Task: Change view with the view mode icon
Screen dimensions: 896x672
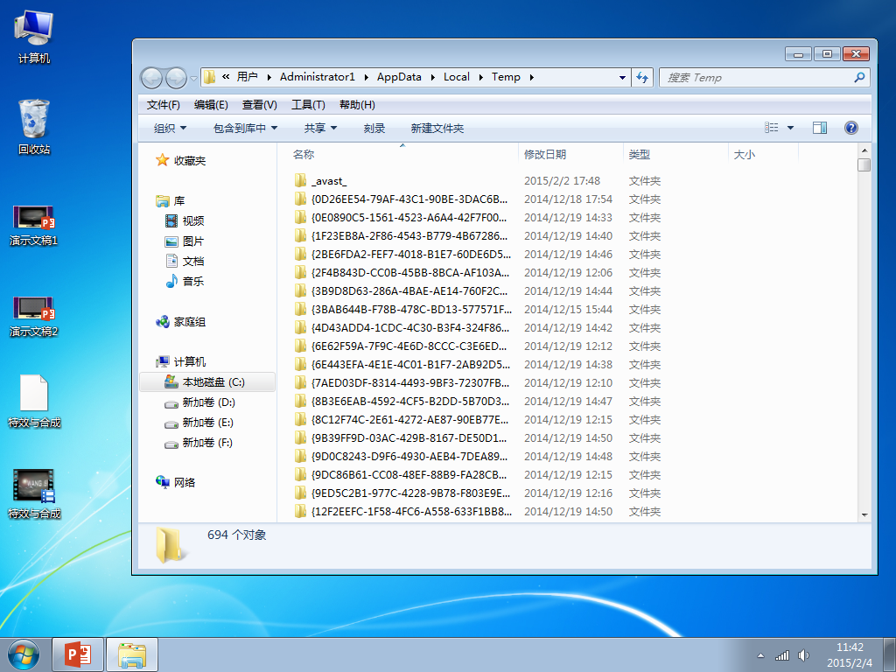Action: [x=772, y=128]
